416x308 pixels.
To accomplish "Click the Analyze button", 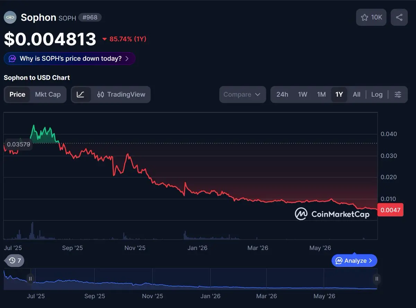I will tap(354, 260).
